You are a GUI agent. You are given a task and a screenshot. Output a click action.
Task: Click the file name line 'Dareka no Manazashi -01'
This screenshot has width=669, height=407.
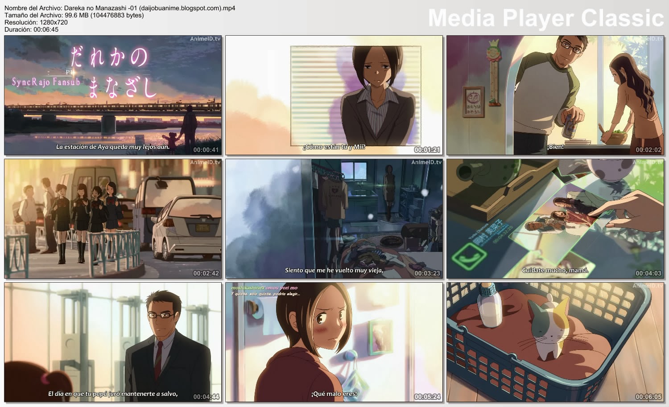[x=120, y=8]
